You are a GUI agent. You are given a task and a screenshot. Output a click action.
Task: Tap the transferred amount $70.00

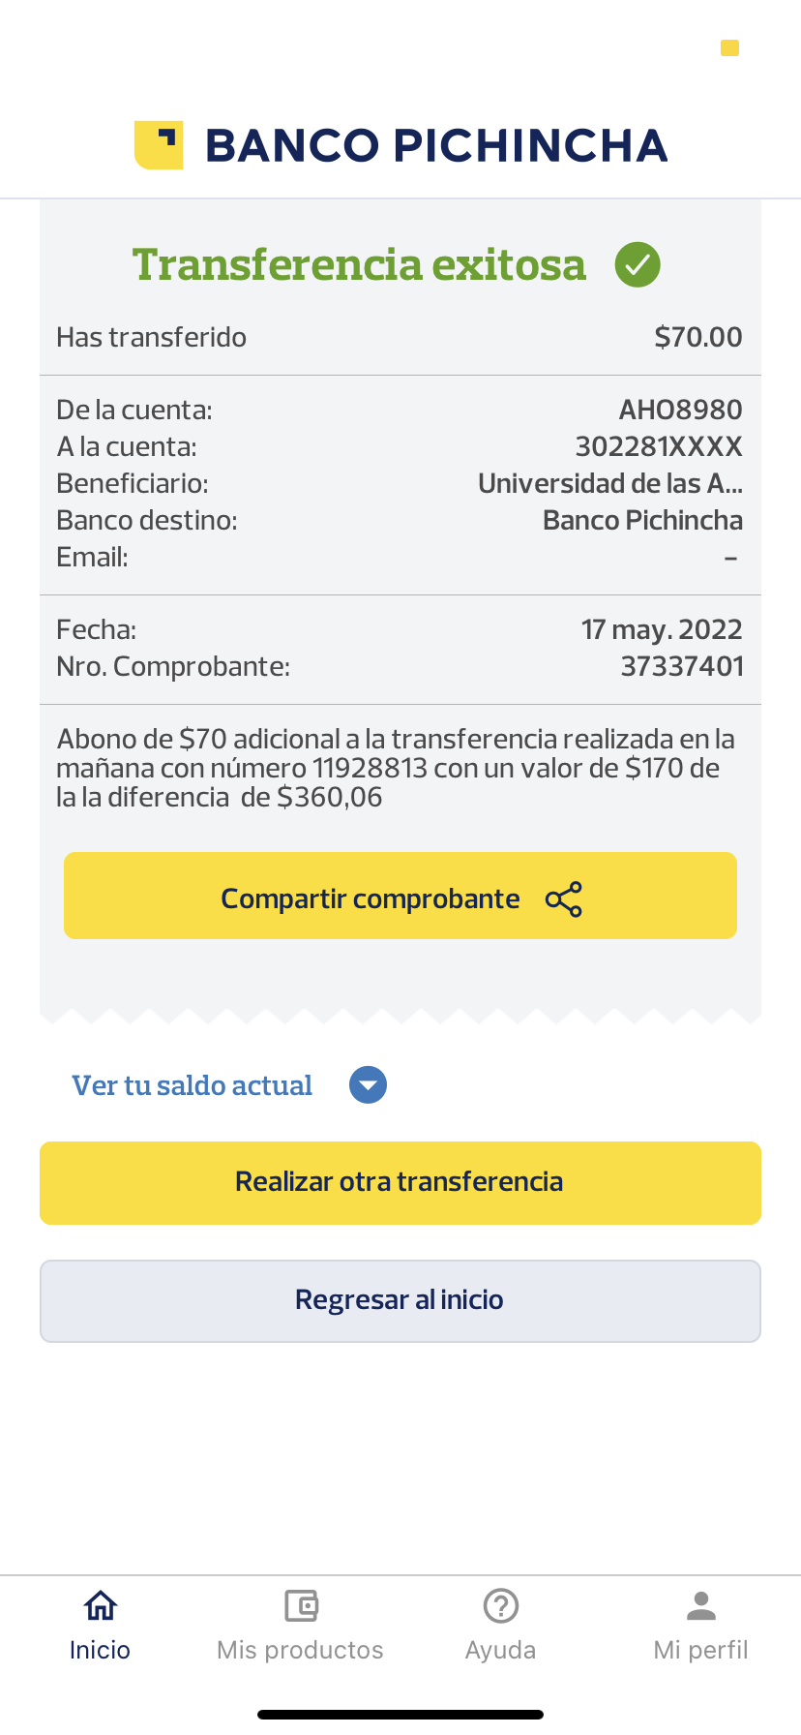click(x=698, y=337)
